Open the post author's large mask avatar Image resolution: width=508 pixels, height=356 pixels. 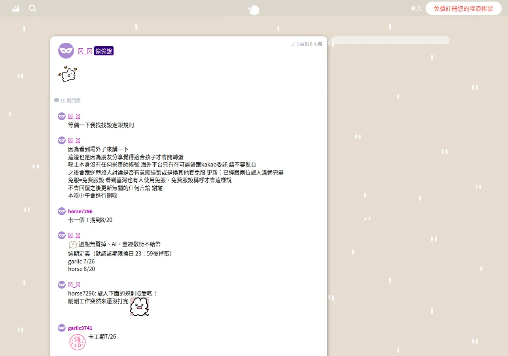click(66, 51)
